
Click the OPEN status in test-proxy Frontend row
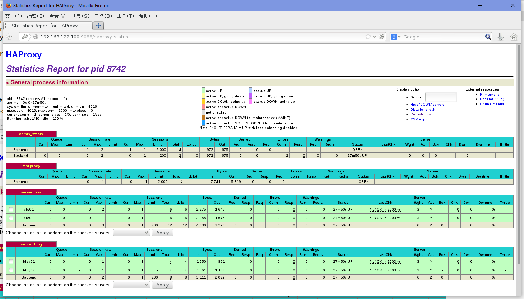tap(363, 182)
